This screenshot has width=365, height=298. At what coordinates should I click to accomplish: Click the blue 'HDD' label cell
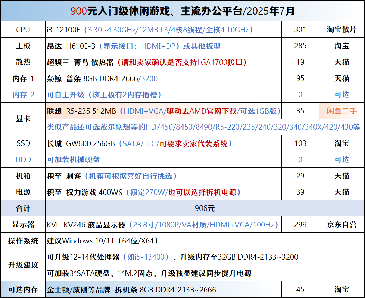(23, 160)
